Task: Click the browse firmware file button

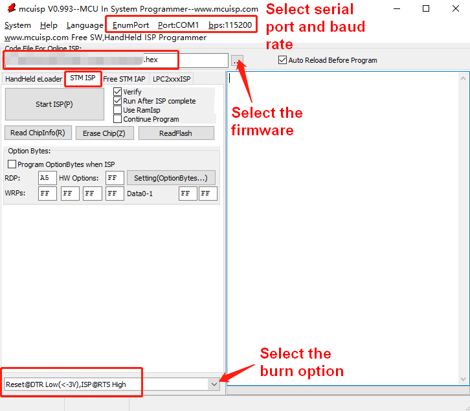Action: [x=237, y=61]
